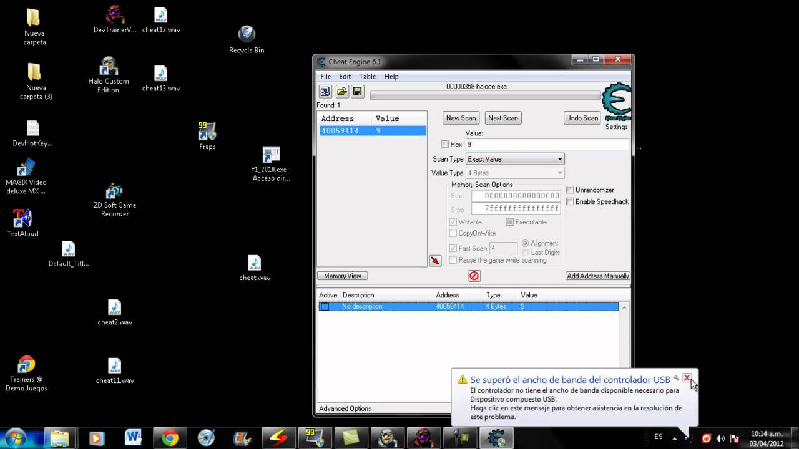Select cheat12.wav desktop file
799x449 pixels.
tap(161, 20)
